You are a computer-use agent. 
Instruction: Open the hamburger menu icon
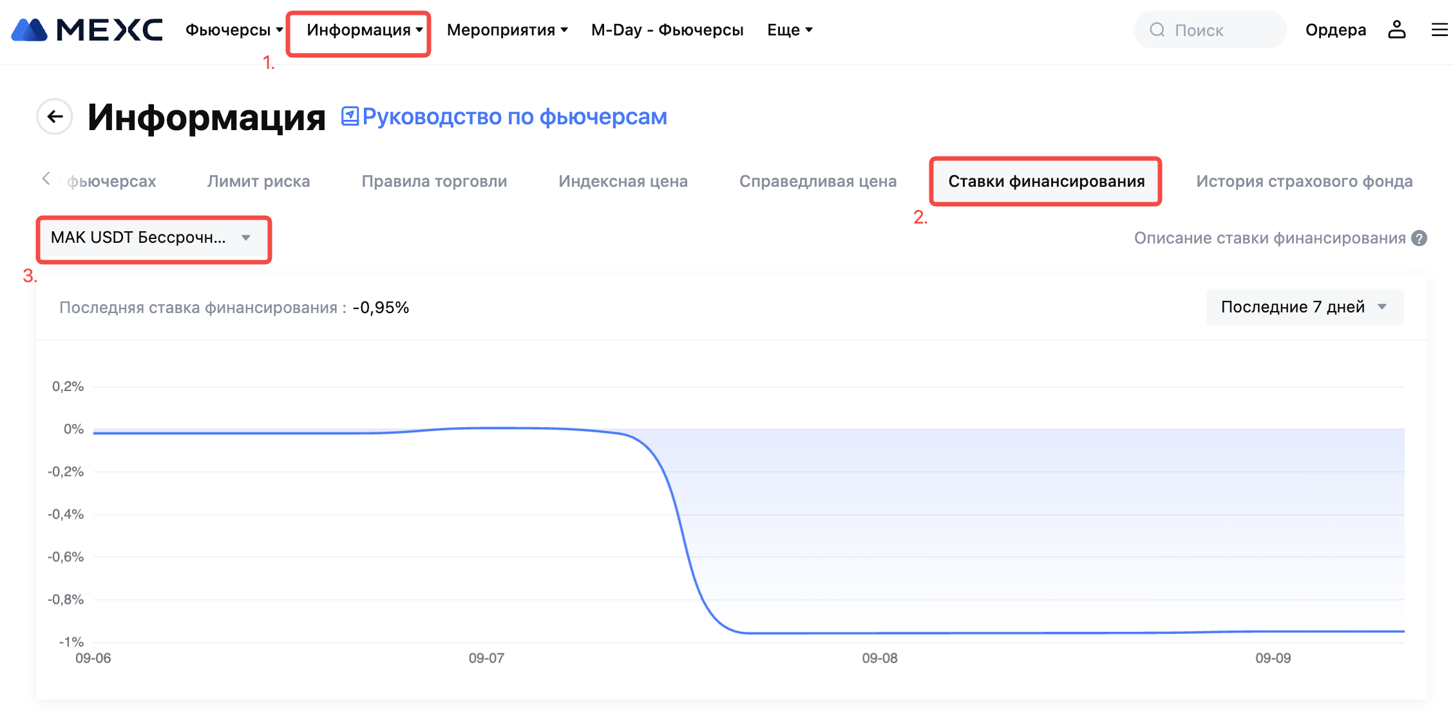tap(1439, 30)
